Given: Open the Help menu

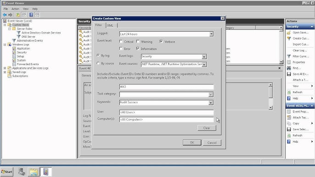Looking at the screenshot, I should coord(35,9).
